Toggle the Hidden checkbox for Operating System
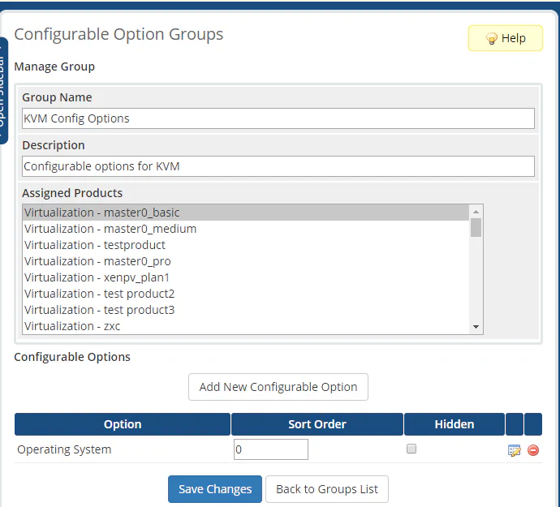 coord(411,449)
